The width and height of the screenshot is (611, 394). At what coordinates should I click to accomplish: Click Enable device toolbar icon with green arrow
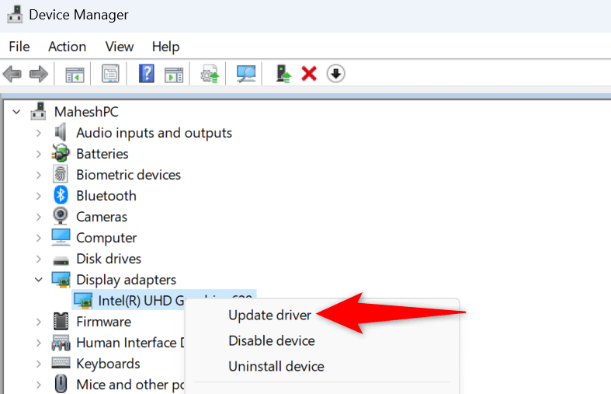click(x=283, y=73)
